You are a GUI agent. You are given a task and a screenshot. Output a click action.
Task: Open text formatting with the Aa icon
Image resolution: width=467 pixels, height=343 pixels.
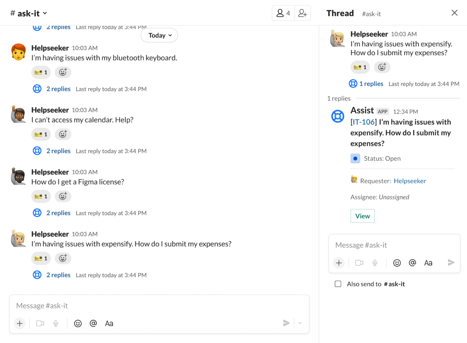[109, 323]
